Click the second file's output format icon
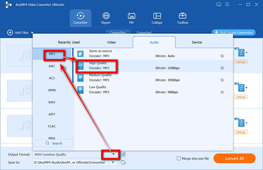This screenshot has height=170, width=263. point(241,87)
